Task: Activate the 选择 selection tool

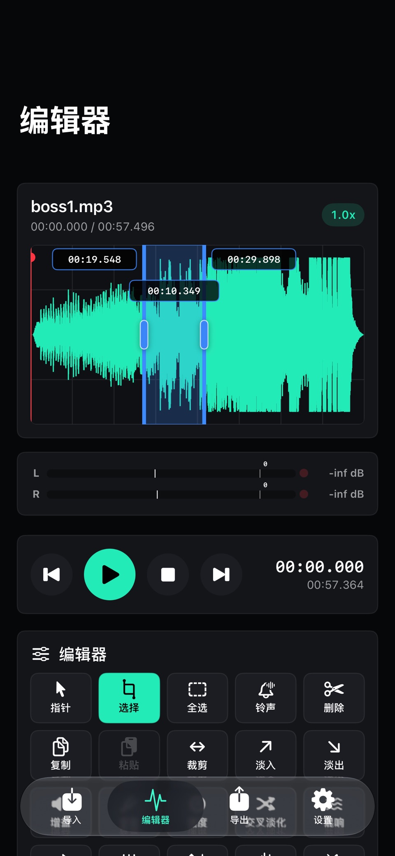Action: pyautogui.click(x=129, y=697)
